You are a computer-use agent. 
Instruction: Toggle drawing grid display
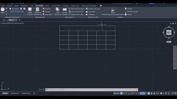click(121, 94)
